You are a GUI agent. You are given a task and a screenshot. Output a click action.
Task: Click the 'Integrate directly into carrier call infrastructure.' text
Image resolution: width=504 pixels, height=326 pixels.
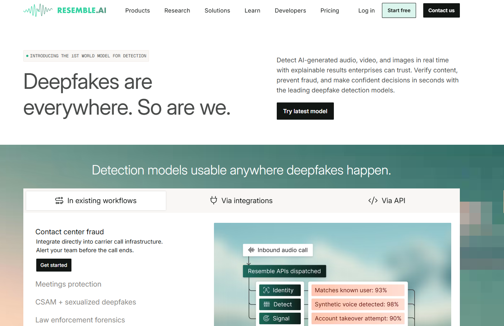[99, 242]
